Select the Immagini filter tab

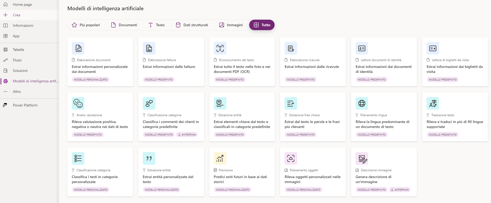(231, 25)
